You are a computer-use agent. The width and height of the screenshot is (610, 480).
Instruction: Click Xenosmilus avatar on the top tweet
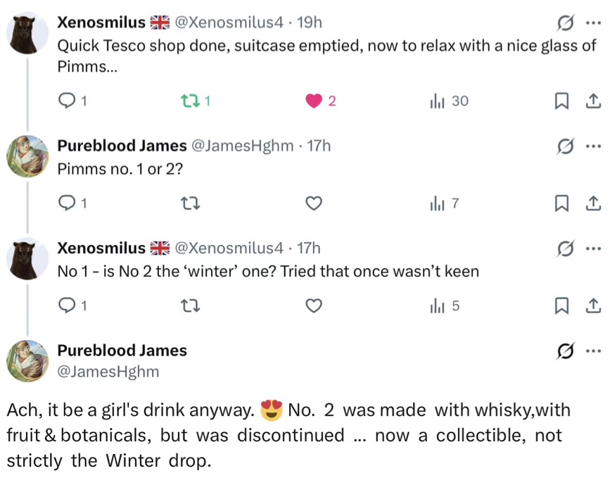[x=27, y=32]
